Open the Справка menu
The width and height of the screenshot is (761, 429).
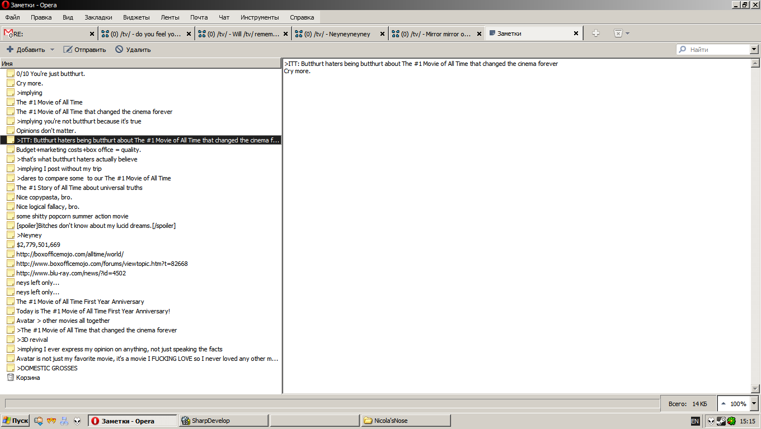(x=302, y=17)
